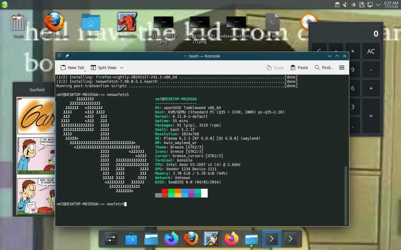Click the 3 key in calculator
The image size is (401, 250).
point(353,107)
